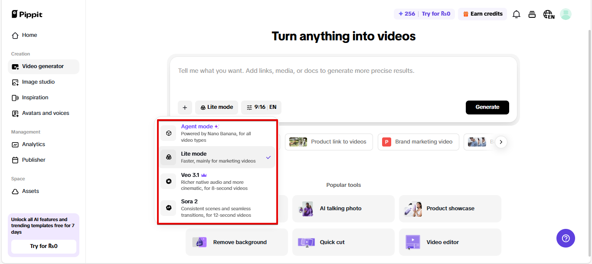Choose the Veo 3.1 model

[217, 181]
